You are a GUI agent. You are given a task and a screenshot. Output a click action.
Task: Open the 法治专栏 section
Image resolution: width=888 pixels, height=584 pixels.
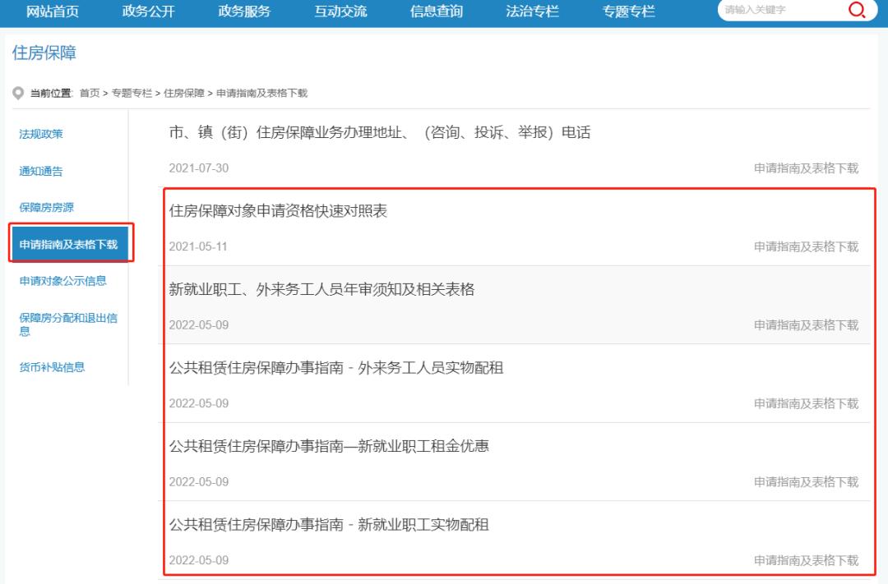pyautogui.click(x=533, y=11)
